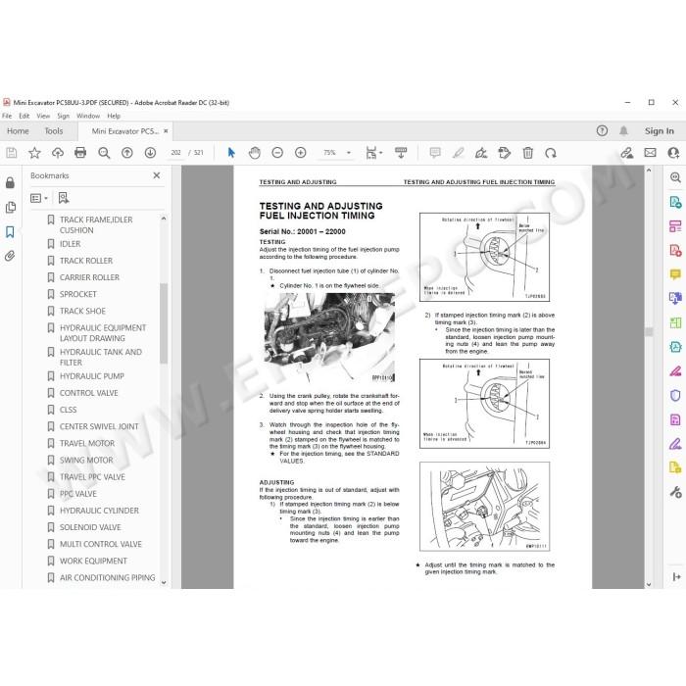The image size is (686, 686).
Task: Rotate page with rotate icon
Action: click(551, 153)
